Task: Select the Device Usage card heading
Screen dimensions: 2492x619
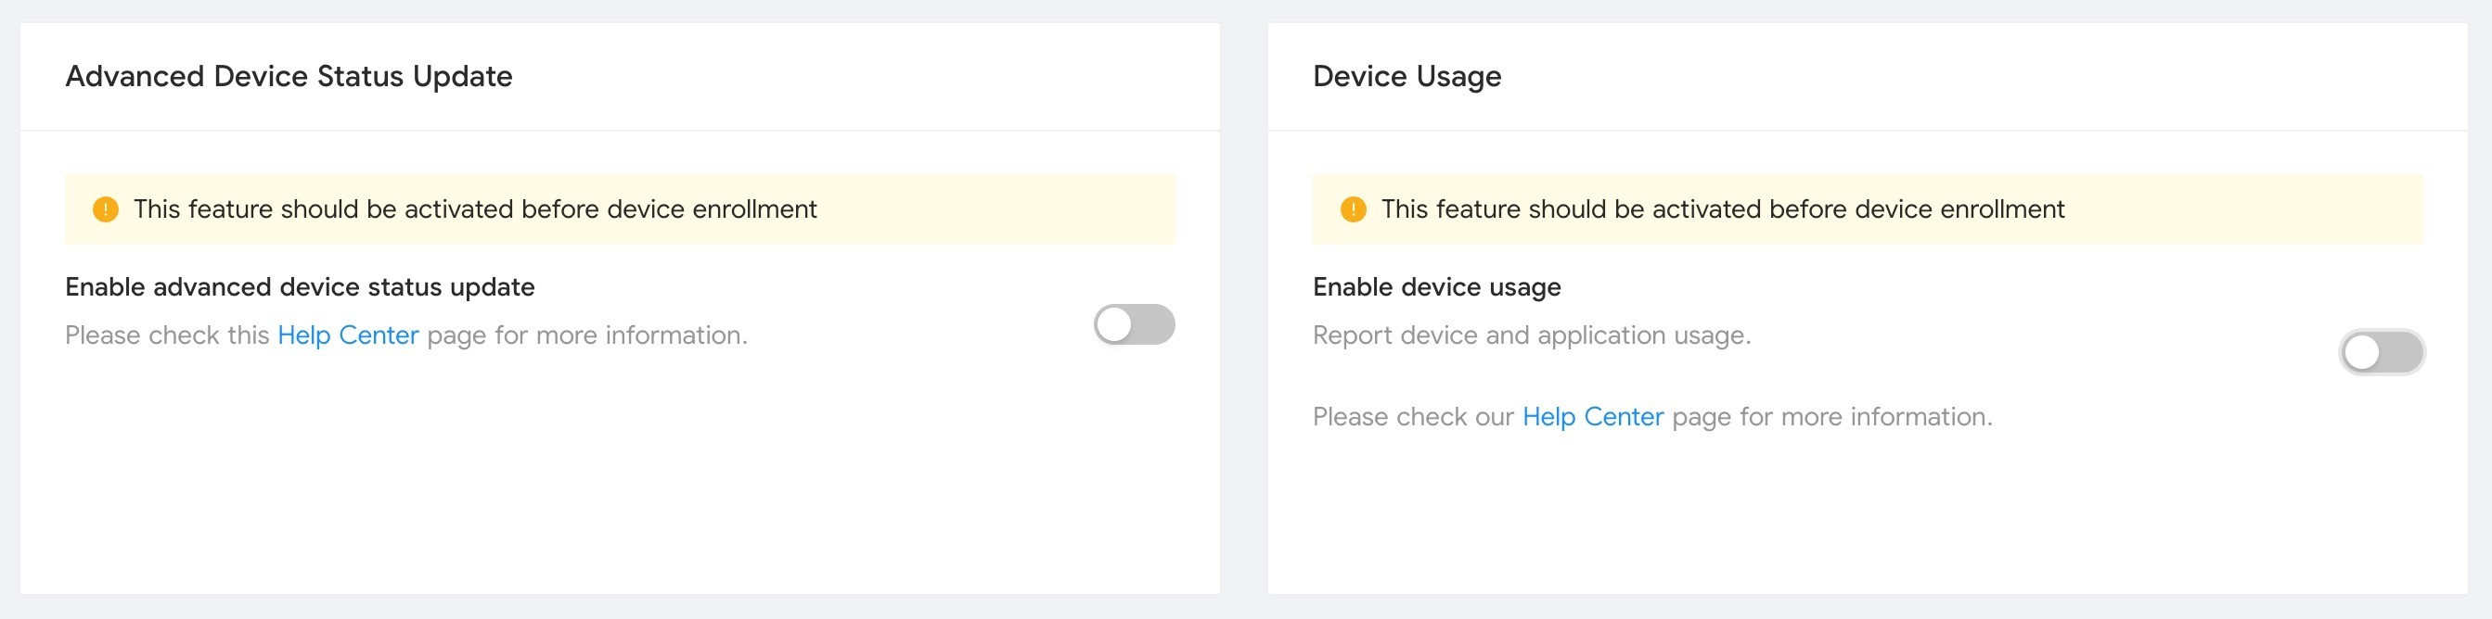Action: coord(1407,76)
